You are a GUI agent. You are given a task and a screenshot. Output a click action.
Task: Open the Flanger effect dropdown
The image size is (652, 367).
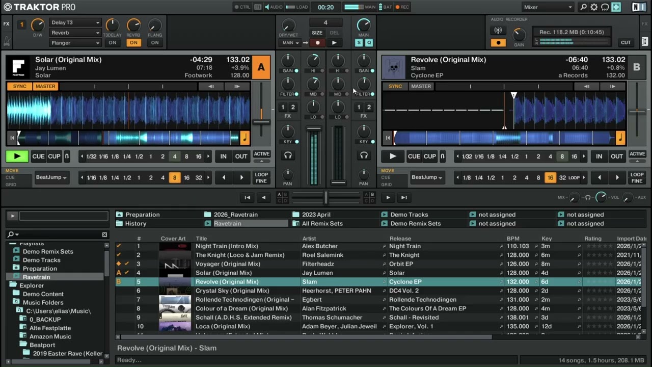click(75, 43)
